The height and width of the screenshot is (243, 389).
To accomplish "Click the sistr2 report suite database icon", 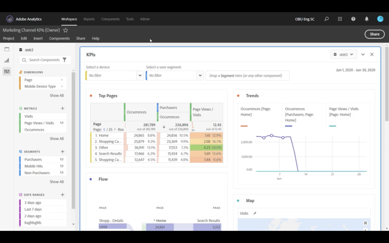I will [21, 50].
